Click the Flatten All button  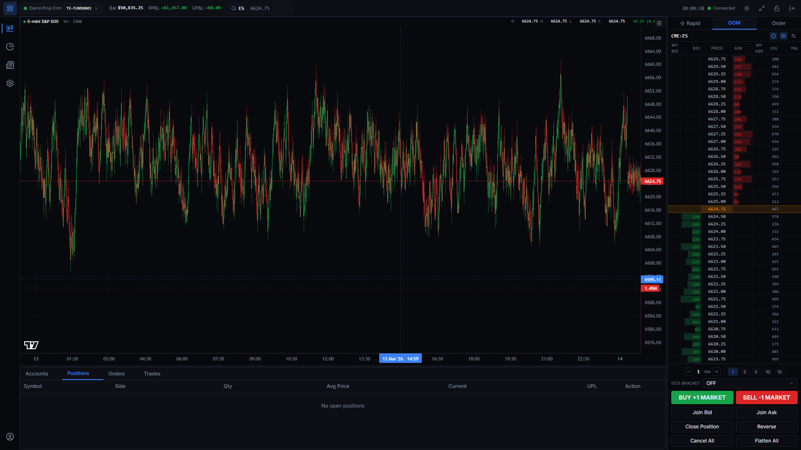click(766, 441)
